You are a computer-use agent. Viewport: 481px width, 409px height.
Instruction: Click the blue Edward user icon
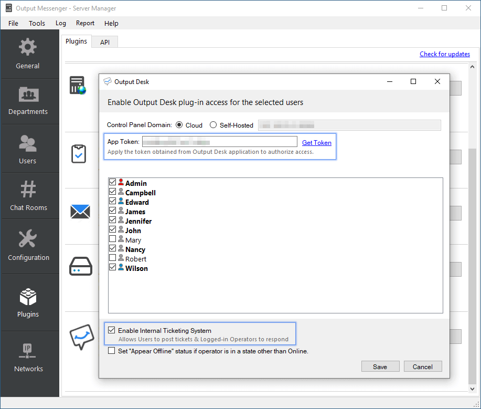point(121,201)
